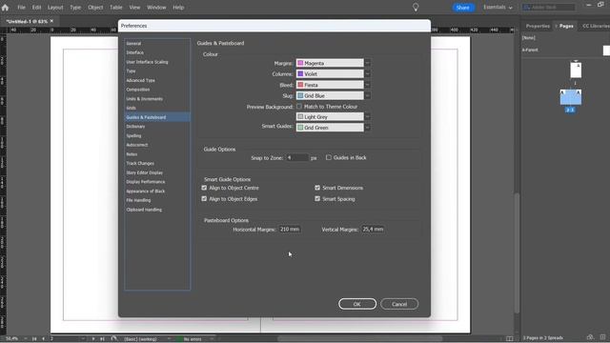
Task: Toggle split layout view icon at bottom
Action: pos(509,338)
